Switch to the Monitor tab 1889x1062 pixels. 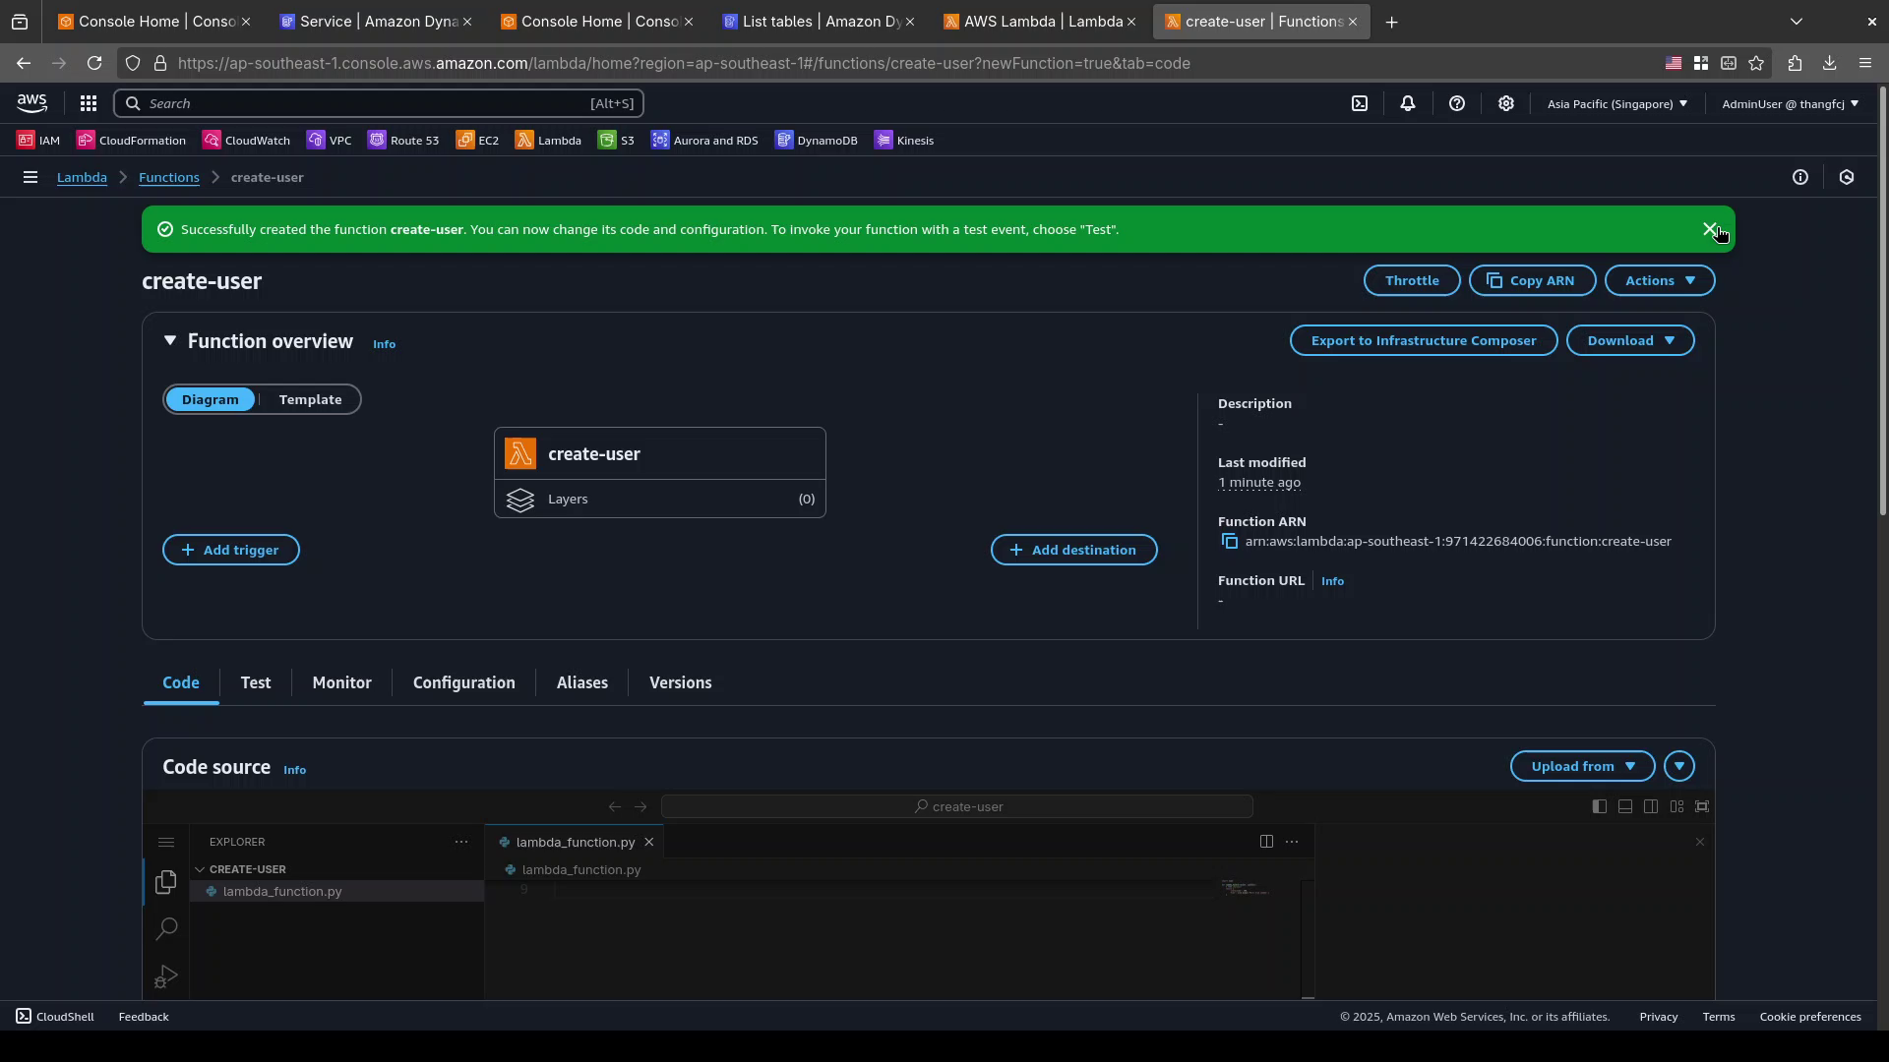pyautogui.click(x=341, y=683)
